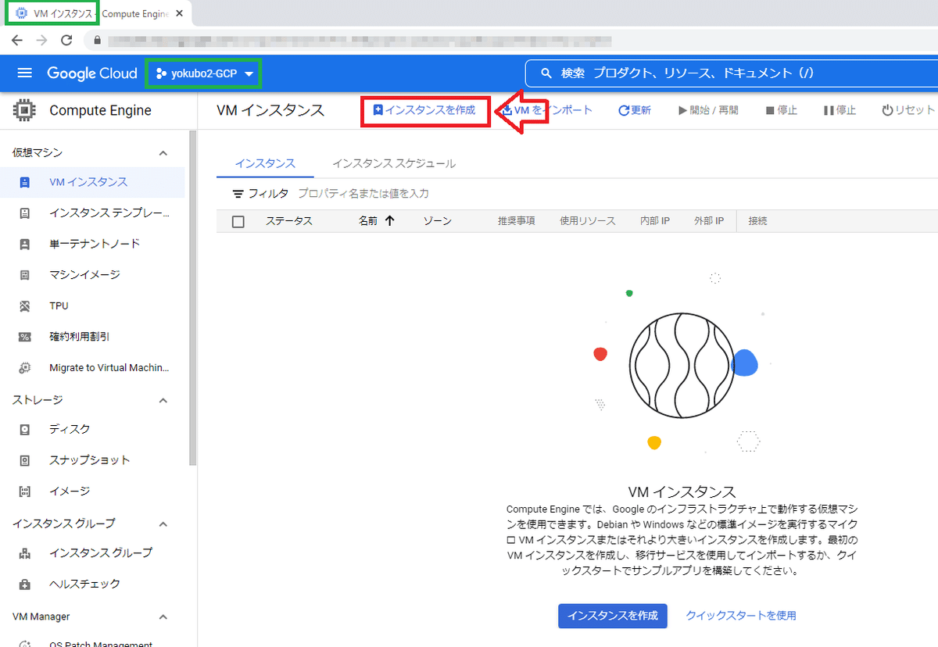Screen dimensions: 938x647
Task: Click the 開始 / 再開 toolbar button
Action: coord(707,110)
